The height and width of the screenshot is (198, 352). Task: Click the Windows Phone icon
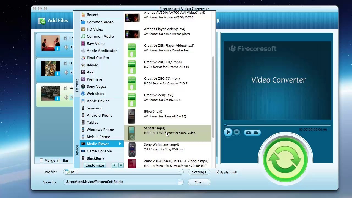[83, 130]
